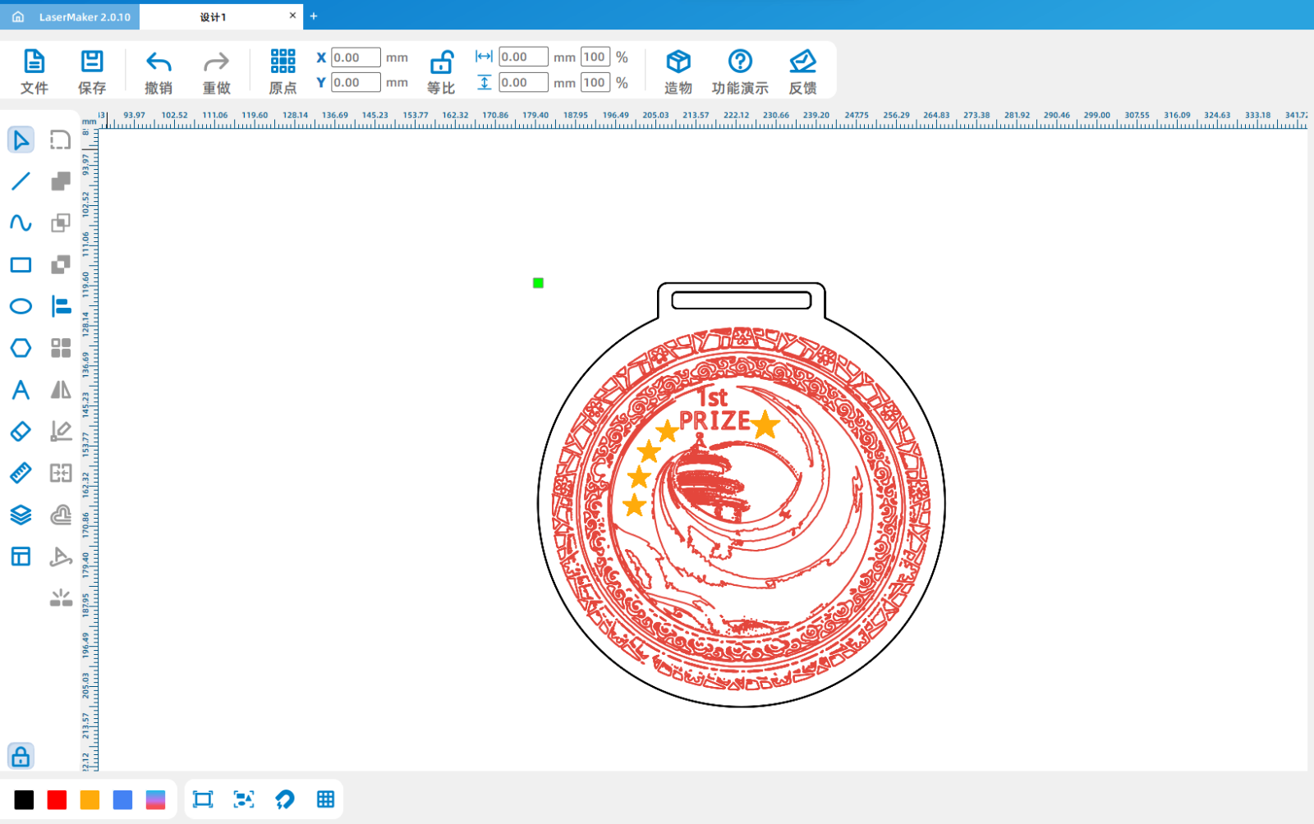Image resolution: width=1314 pixels, height=824 pixels.
Task: Open the ruler measure tool
Action: coord(21,474)
